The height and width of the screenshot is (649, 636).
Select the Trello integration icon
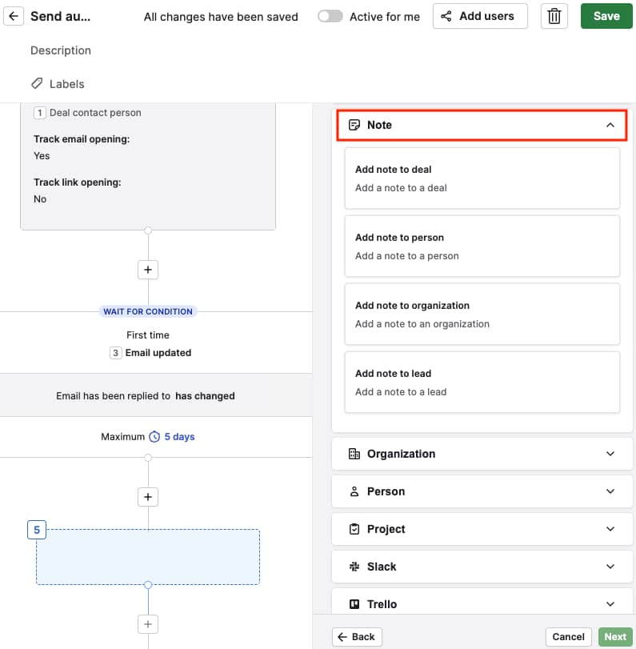click(354, 604)
